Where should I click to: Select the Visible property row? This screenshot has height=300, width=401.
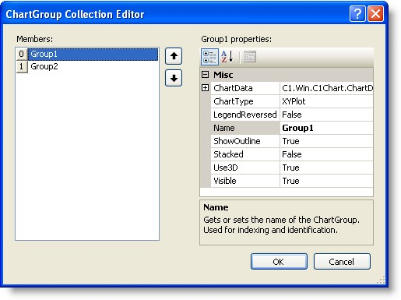[x=292, y=181]
